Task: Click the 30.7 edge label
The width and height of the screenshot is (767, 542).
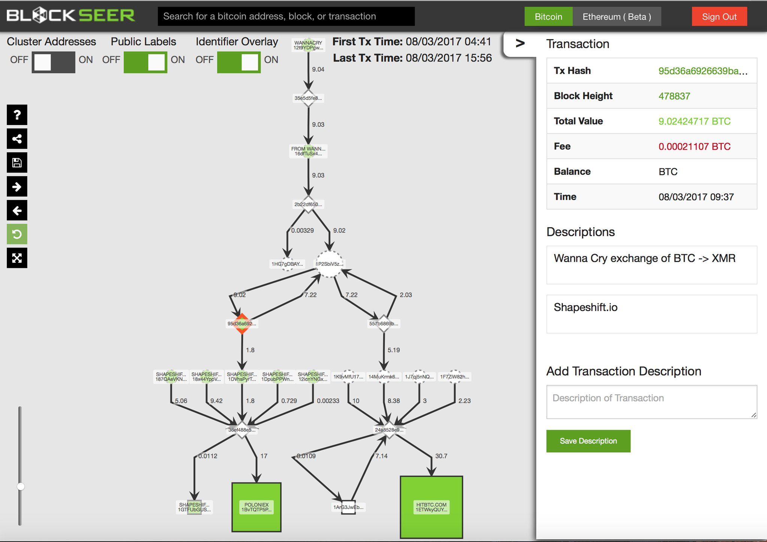Action: 441,456
